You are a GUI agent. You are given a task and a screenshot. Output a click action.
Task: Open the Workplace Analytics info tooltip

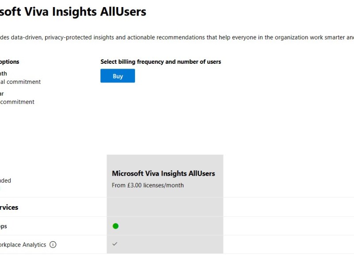coord(53,245)
